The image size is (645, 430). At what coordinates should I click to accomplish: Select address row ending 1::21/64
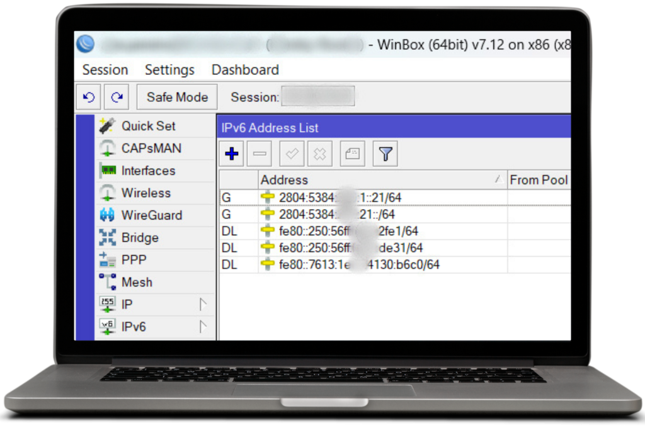pyautogui.click(x=395, y=198)
